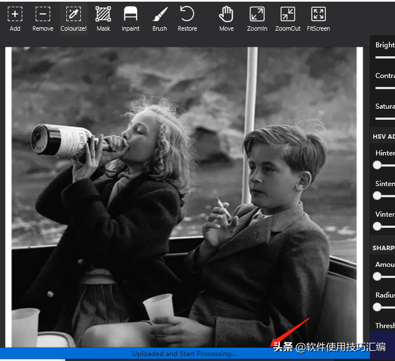
Task: Collapse the HSV adjustment section header
Action: 383,136
